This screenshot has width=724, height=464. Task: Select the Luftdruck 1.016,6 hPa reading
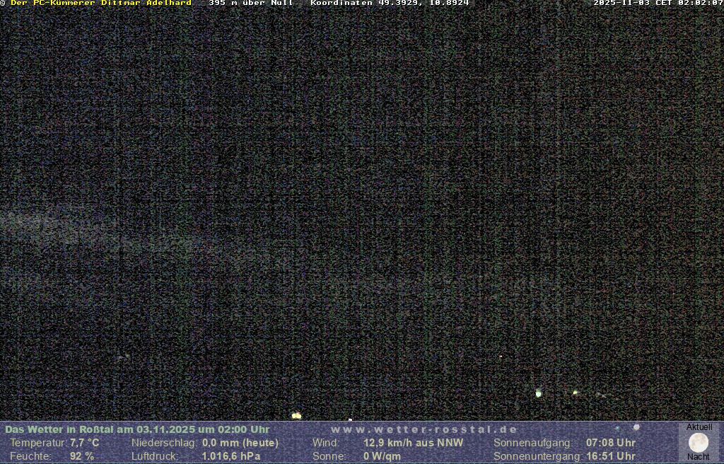tap(230, 456)
